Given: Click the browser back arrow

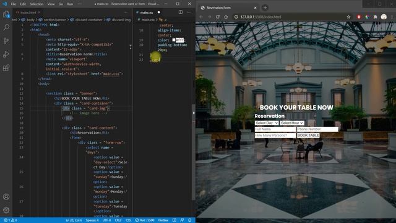Looking at the screenshot, I should pos(201,17).
